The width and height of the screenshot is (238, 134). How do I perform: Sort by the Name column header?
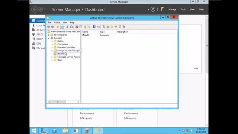90,32
